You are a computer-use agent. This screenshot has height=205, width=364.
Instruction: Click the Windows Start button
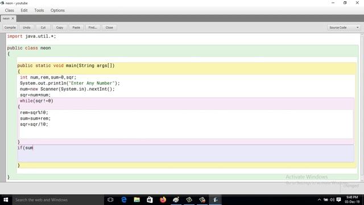(6, 200)
